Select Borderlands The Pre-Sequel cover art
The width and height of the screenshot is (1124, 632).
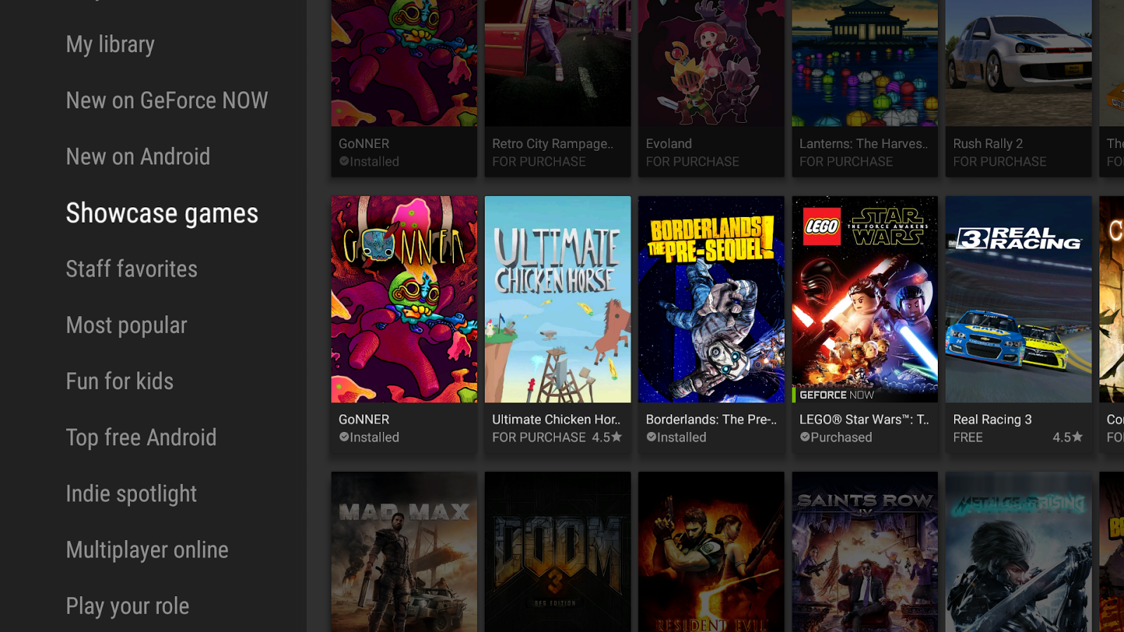pos(711,299)
